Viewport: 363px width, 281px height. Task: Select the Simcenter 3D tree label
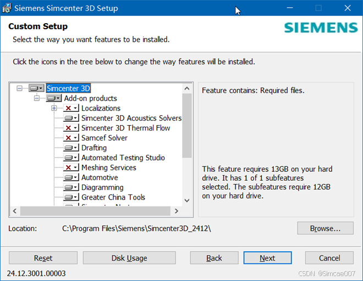(68, 88)
